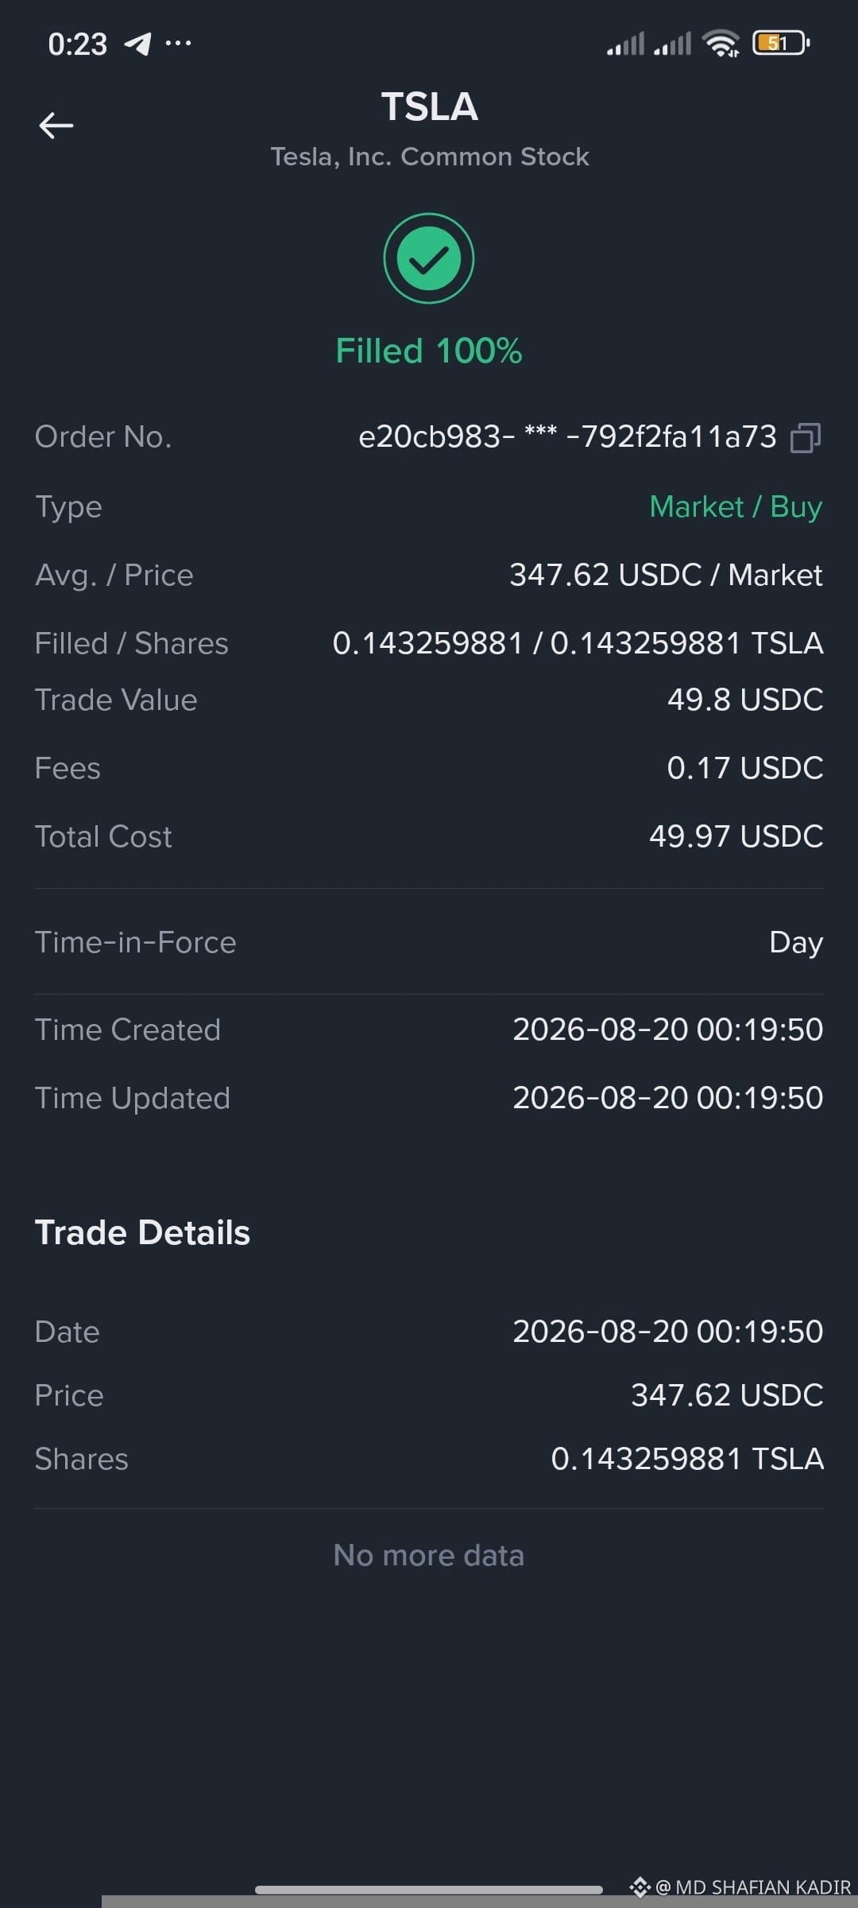Tap the three-dots notification overflow icon

coord(178,43)
